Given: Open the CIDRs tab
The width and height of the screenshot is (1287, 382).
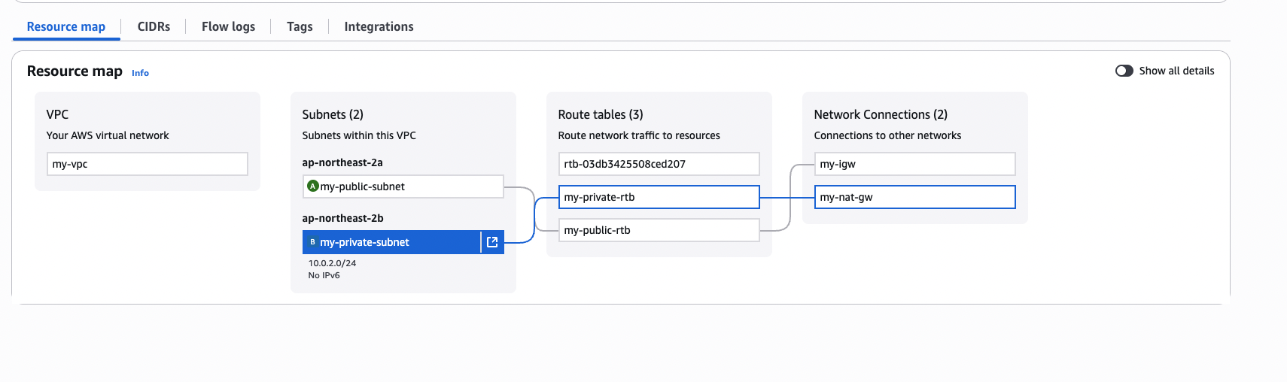Looking at the screenshot, I should pos(154,27).
